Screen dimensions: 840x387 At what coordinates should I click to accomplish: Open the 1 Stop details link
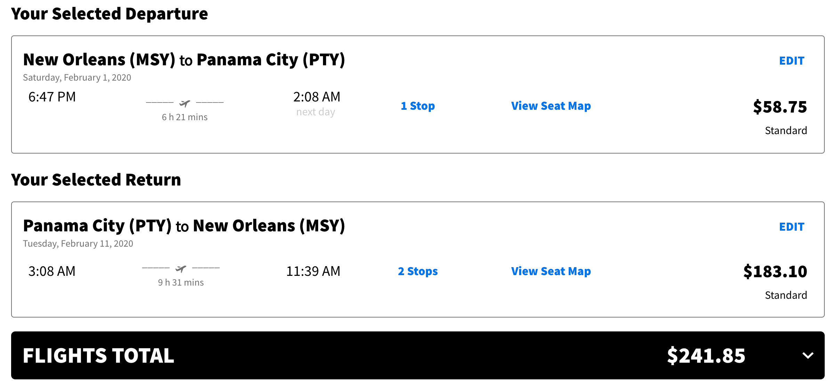click(418, 106)
